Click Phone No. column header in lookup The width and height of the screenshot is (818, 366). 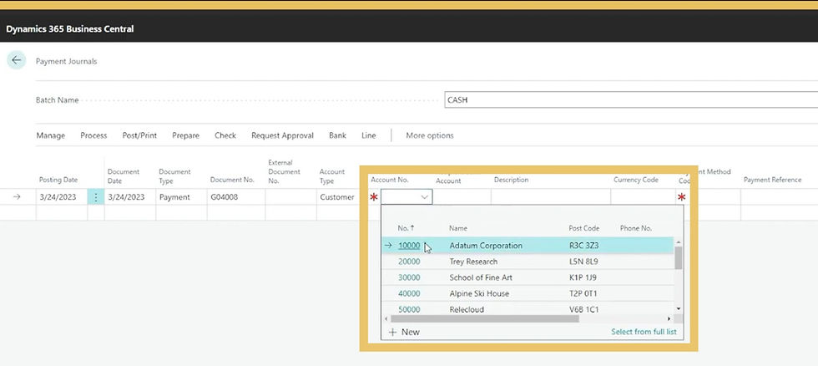pos(636,228)
